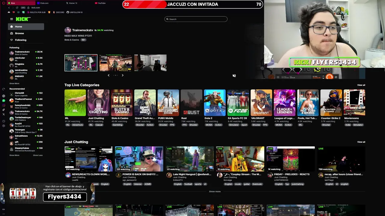Click Trainwreckstv avatar in featured stream
This screenshot has width=385, height=216.
coord(68,30)
